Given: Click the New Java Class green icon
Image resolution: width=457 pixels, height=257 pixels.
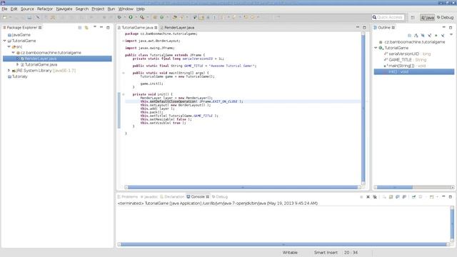Looking at the screenshot, I should click(x=162, y=17).
